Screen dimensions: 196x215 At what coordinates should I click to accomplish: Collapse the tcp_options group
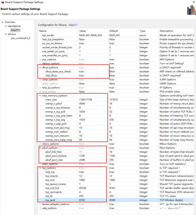(40, 168)
